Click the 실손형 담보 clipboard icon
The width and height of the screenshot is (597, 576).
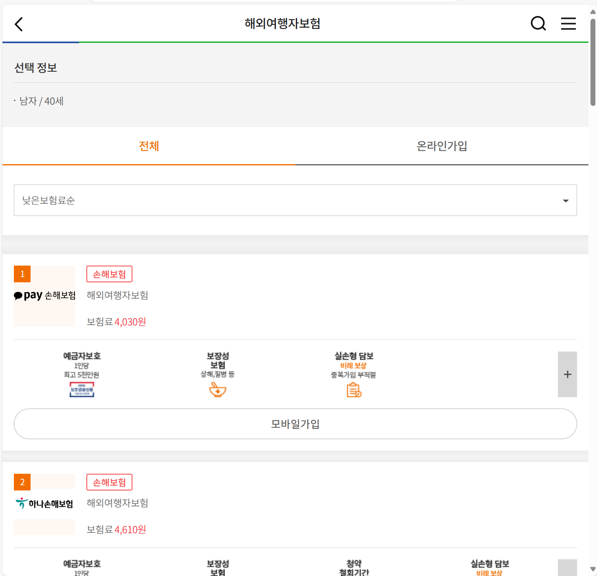click(354, 390)
